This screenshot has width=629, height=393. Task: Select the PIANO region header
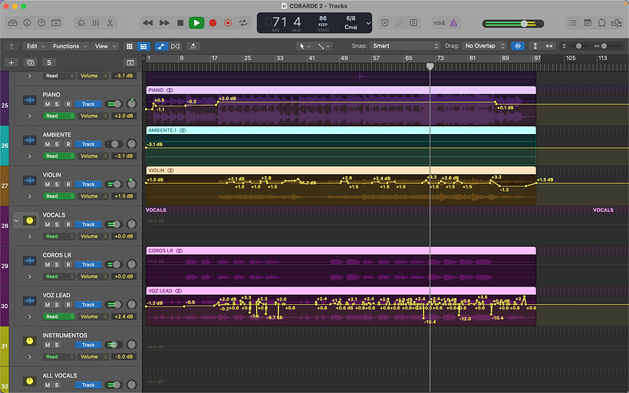pos(341,90)
